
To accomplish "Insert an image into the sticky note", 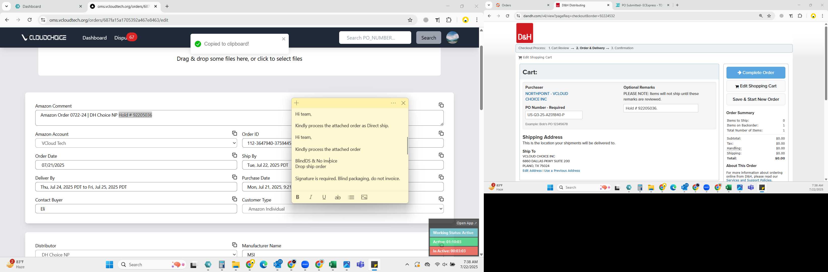I will [364, 197].
